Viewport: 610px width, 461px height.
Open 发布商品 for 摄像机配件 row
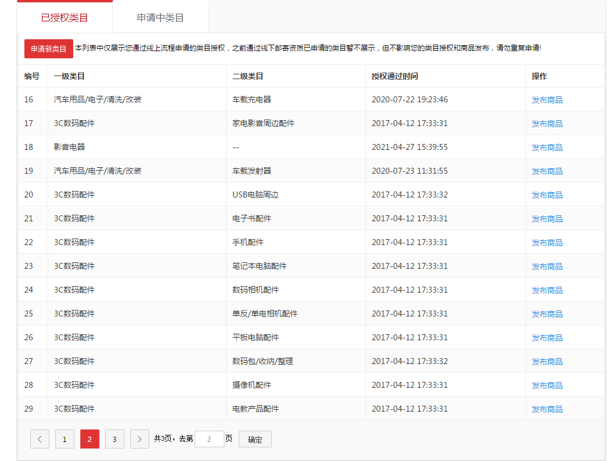[x=546, y=385]
